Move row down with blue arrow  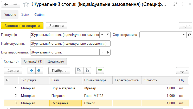pos(39,71)
